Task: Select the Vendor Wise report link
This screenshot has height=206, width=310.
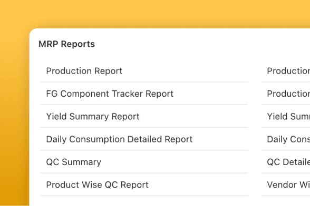Action: [x=288, y=185]
